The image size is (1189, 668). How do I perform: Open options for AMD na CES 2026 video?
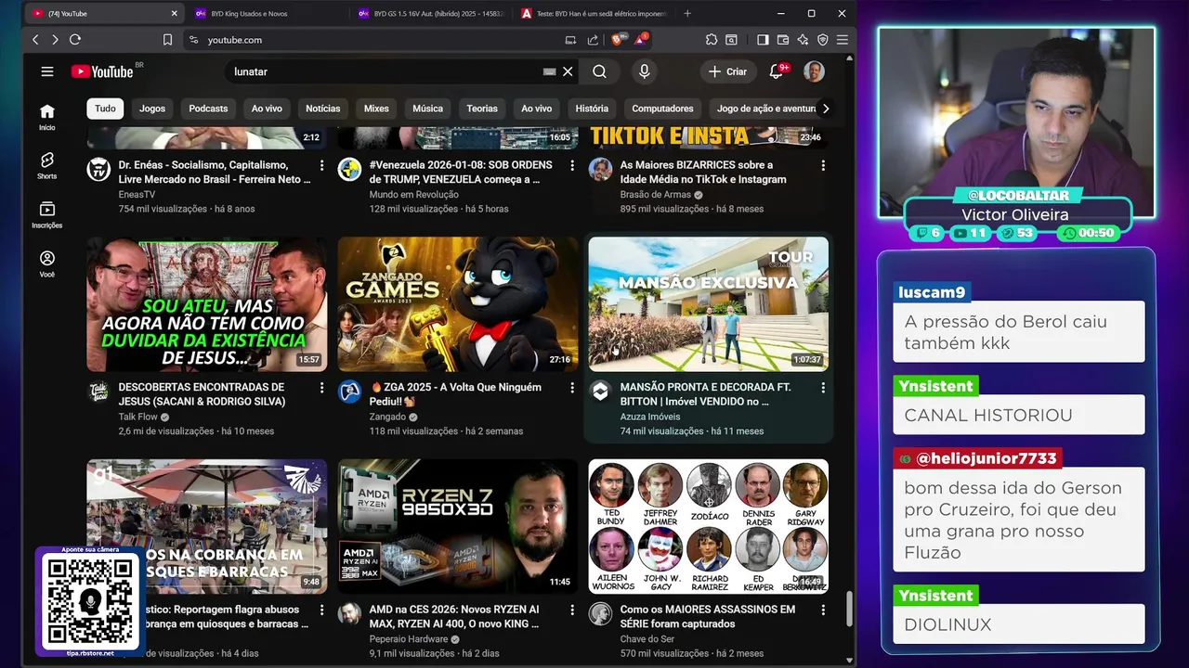tap(572, 610)
